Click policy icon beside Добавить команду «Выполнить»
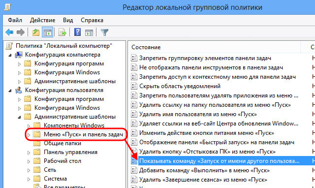The height and width of the screenshot is (188, 315). click(134, 170)
